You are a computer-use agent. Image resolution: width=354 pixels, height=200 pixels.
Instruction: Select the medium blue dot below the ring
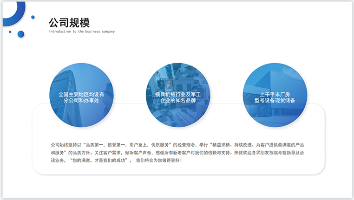(21, 34)
